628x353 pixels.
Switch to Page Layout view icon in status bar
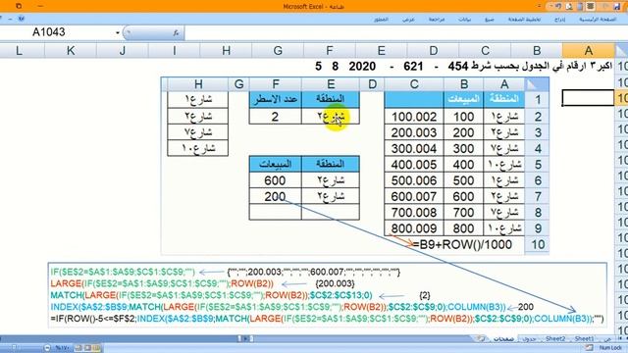[x=87, y=347]
